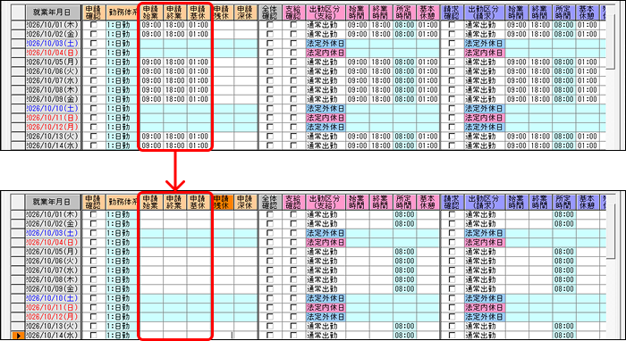The image size is (626, 341).
Task: Click row selector with arrow for 2026/10/14 lower grid
Action: (18, 336)
